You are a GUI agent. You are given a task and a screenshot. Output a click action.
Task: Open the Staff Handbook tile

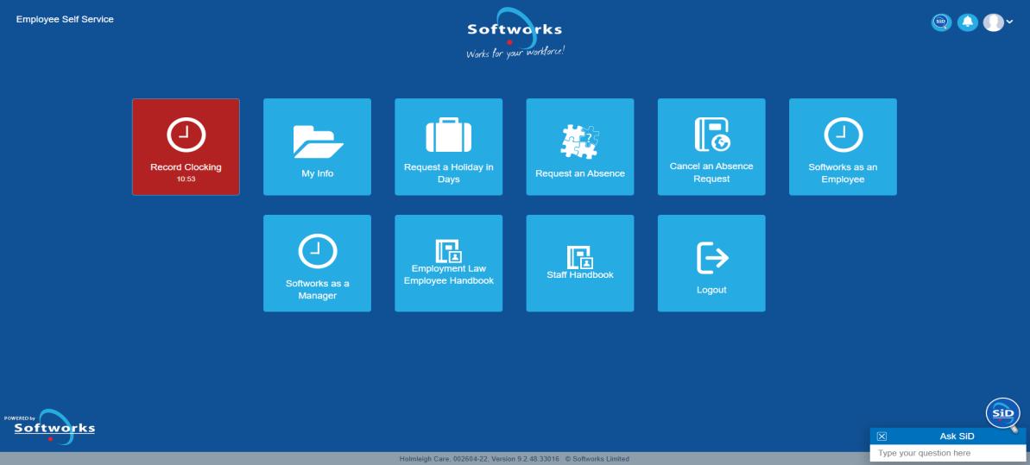pos(580,263)
